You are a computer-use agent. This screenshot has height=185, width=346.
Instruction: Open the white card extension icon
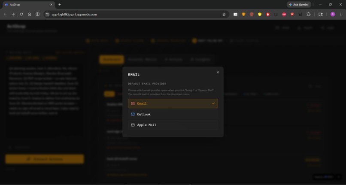[235, 14]
